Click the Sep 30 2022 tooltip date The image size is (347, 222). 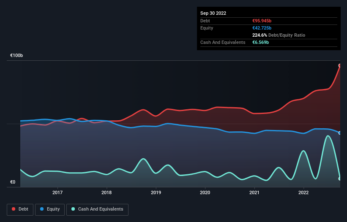(213, 13)
